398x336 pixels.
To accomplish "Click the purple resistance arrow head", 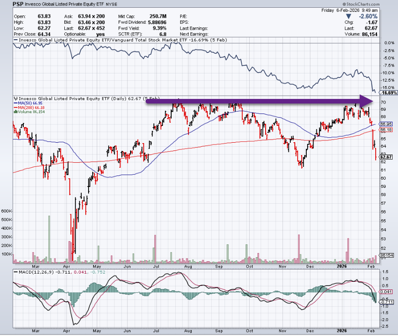I will point(367,100).
